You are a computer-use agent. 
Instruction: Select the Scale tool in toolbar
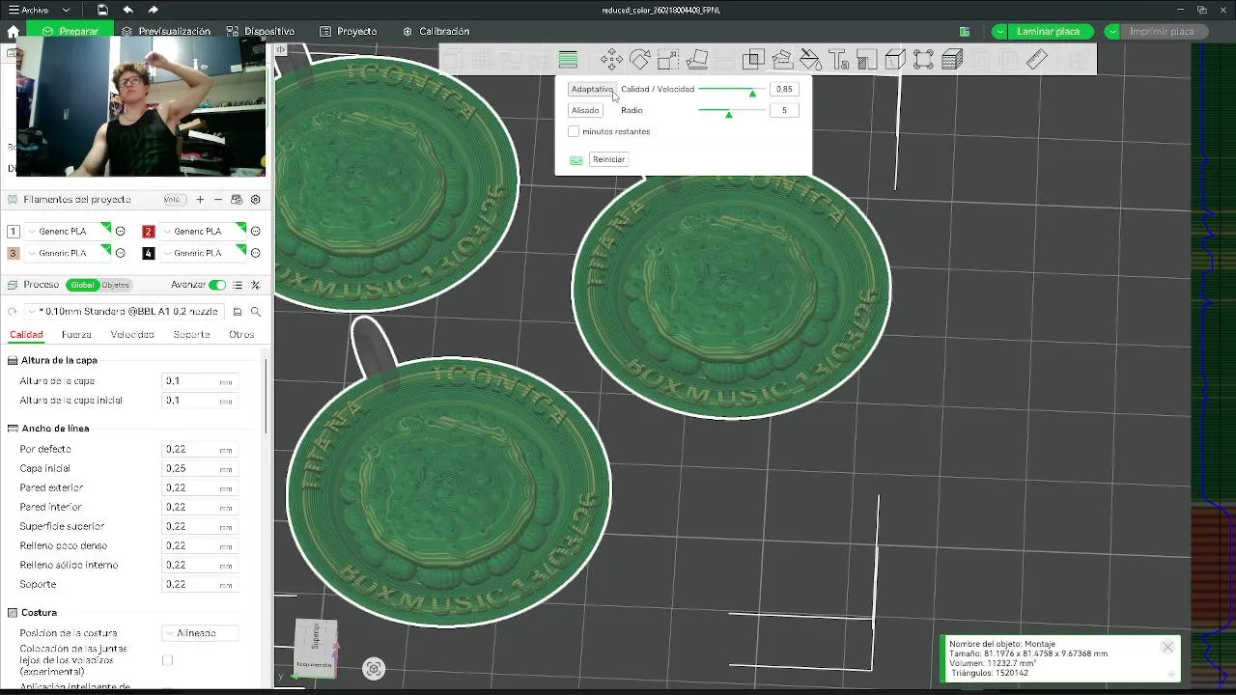pyautogui.click(x=668, y=60)
